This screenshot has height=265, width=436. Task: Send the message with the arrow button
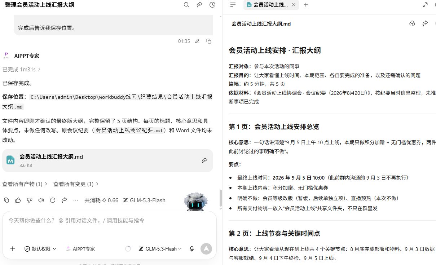point(206,249)
